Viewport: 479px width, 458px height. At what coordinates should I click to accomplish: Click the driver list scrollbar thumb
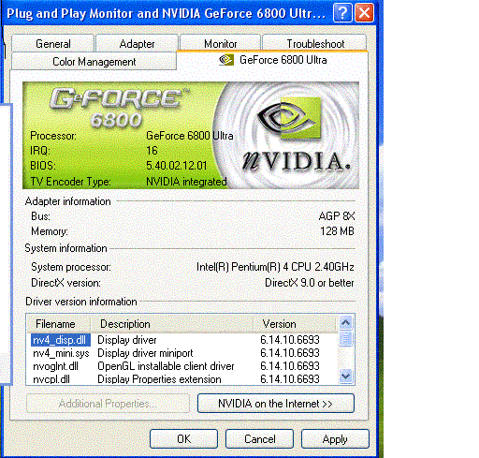(345, 338)
